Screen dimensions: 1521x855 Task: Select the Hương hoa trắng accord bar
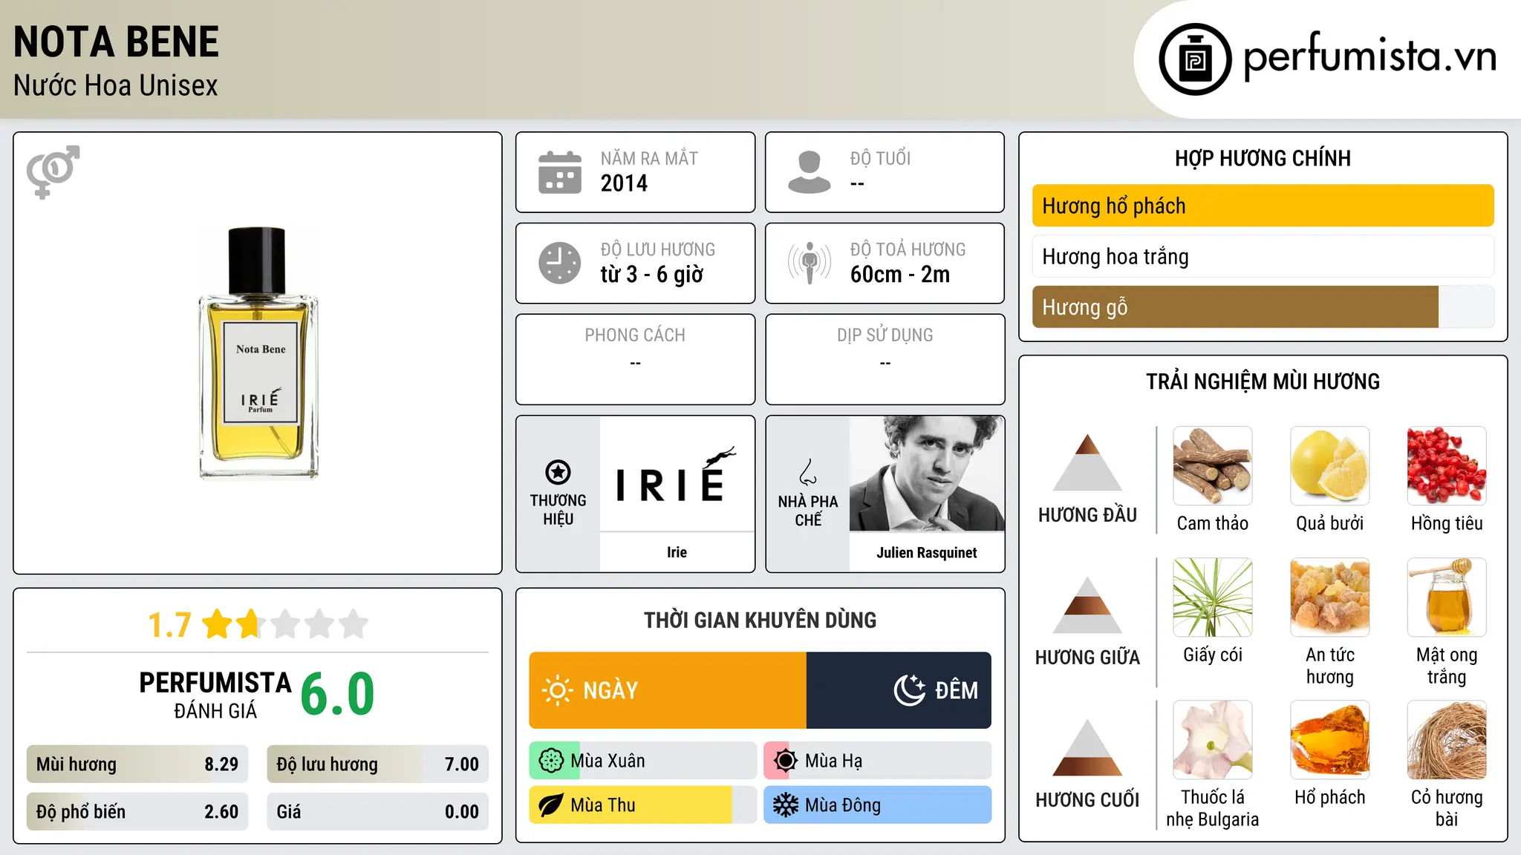1263,256
